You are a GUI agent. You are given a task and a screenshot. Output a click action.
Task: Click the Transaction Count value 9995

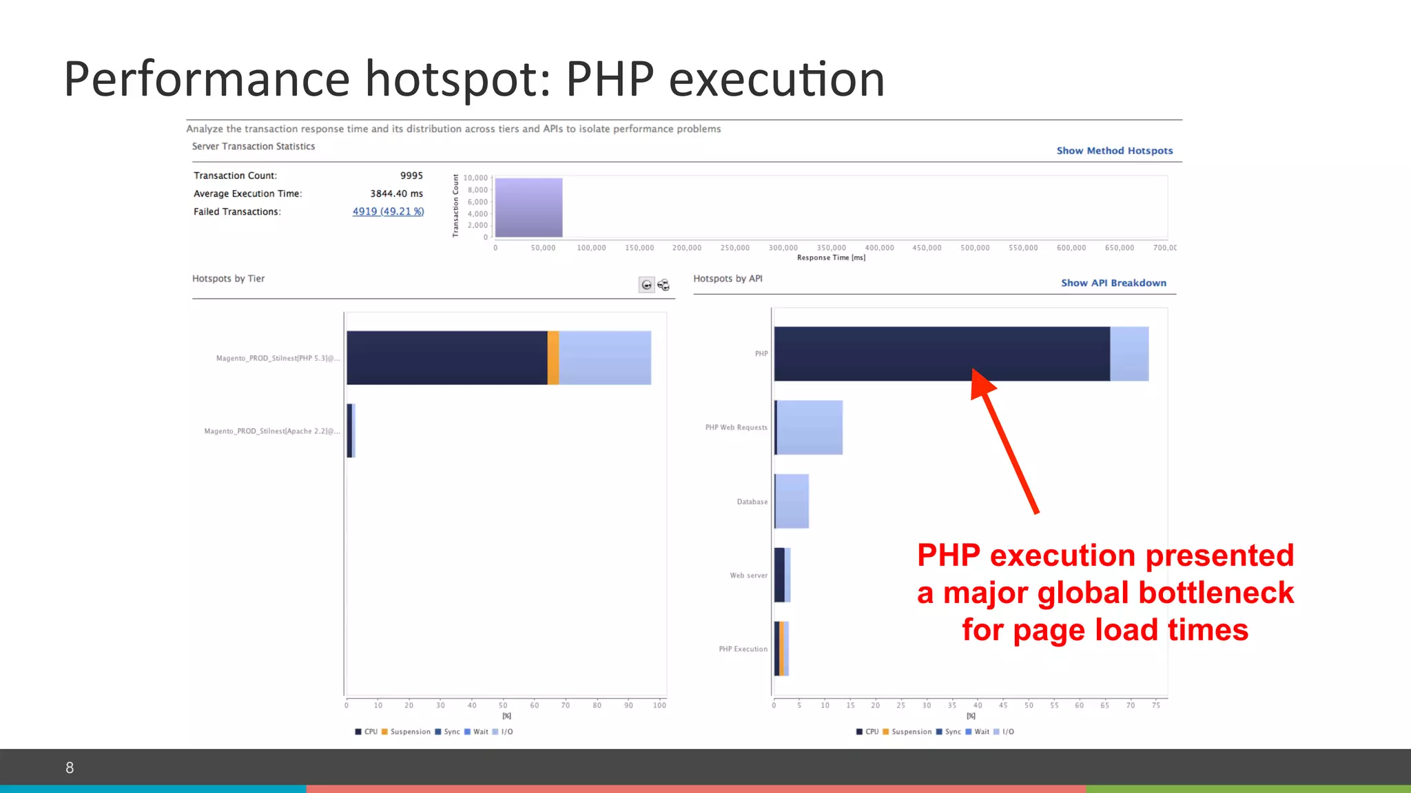(x=411, y=176)
